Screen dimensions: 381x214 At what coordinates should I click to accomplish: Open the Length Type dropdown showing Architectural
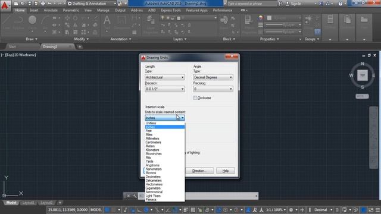(x=165, y=77)
